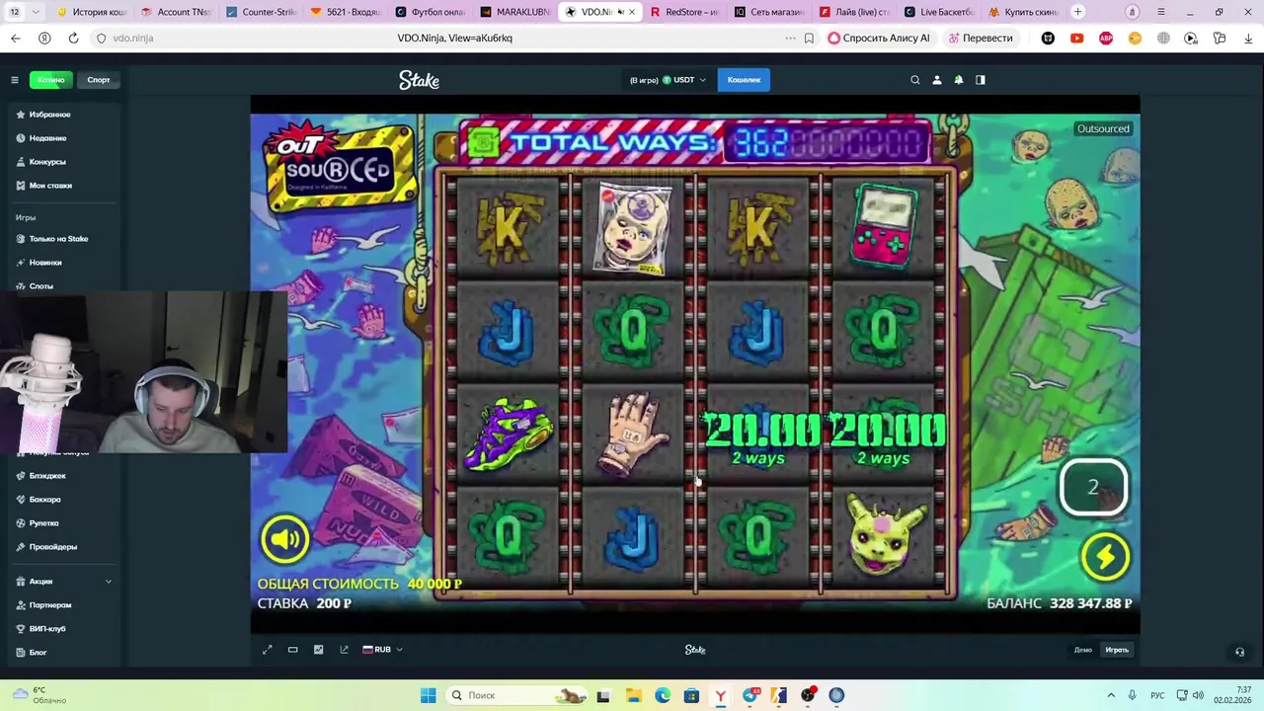Image resolution: width=1264 pixels, height=711 pixels.
Task: Click the Stake logo below the game
Action: 695,650
